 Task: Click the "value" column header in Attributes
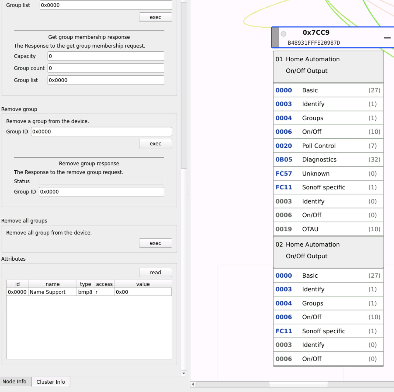click(143, 284)
